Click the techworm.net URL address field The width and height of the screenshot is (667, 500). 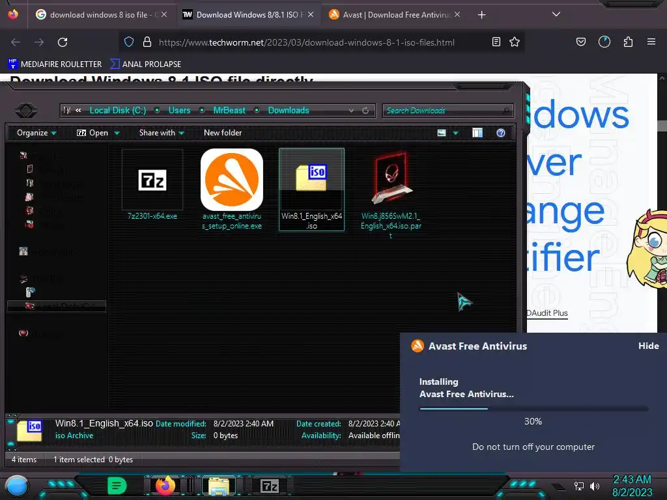click(x=306, y=42)
